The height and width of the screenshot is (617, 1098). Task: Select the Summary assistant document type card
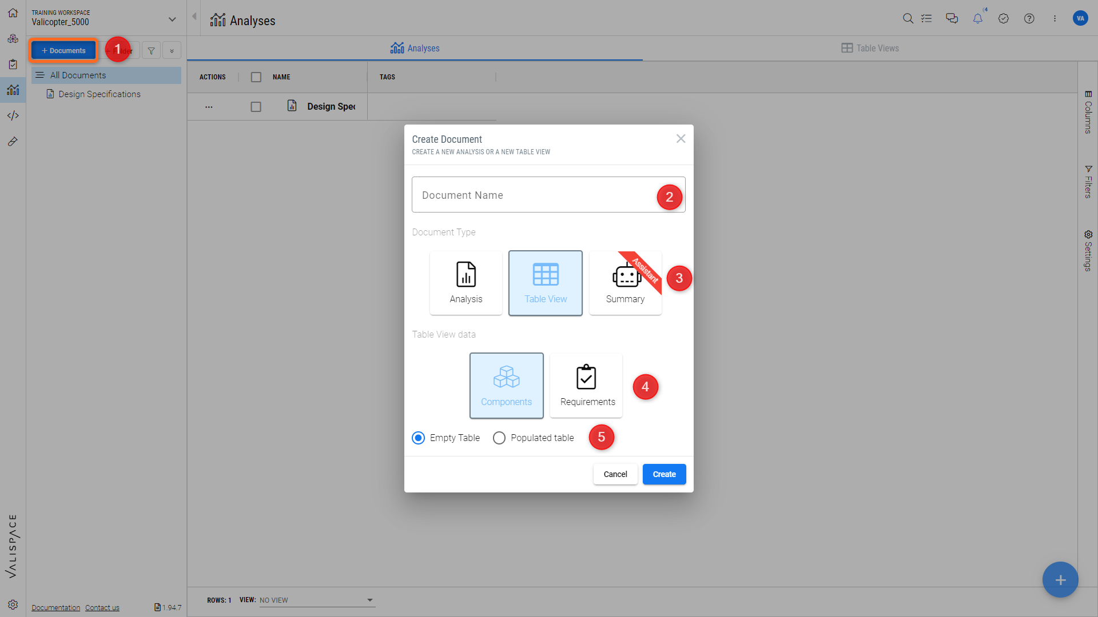[x=626, y=283]
